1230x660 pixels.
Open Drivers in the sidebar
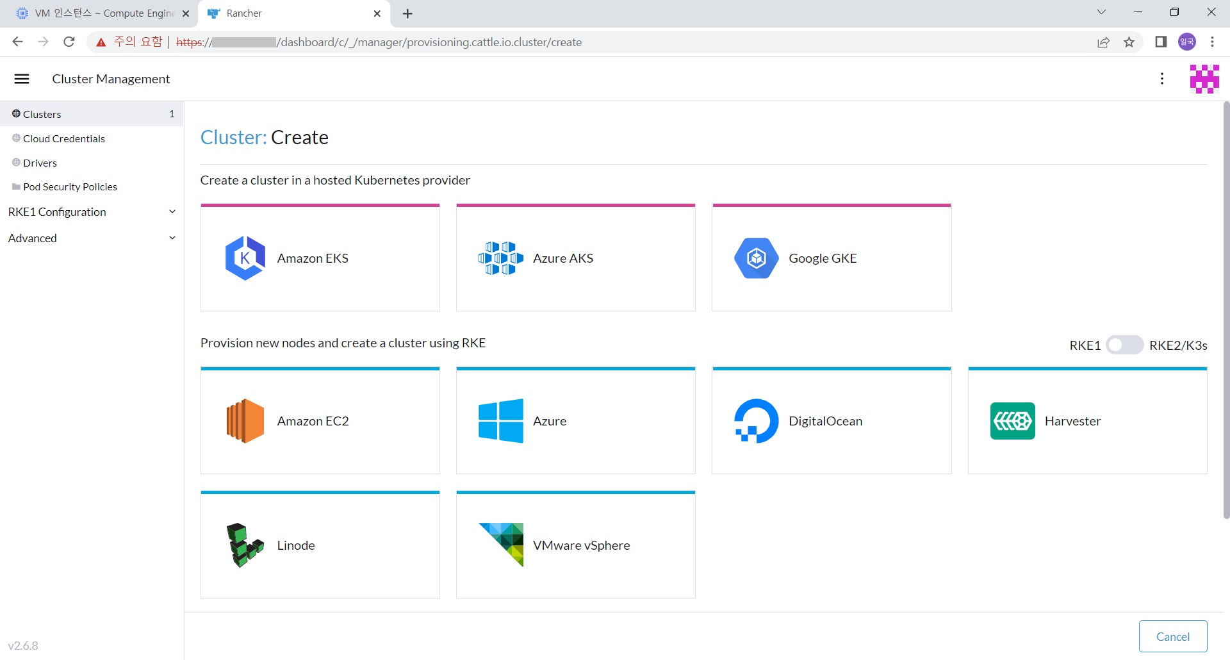pyautogui.click(x=92, y=163)
